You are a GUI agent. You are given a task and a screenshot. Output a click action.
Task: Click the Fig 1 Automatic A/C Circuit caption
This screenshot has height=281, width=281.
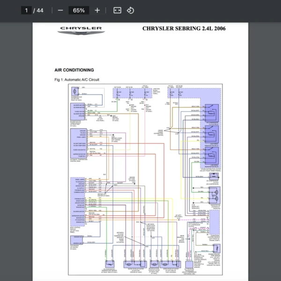[x=77, y=80]
